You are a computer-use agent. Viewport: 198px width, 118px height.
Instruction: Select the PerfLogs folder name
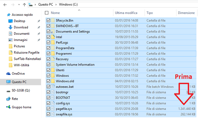62,43
